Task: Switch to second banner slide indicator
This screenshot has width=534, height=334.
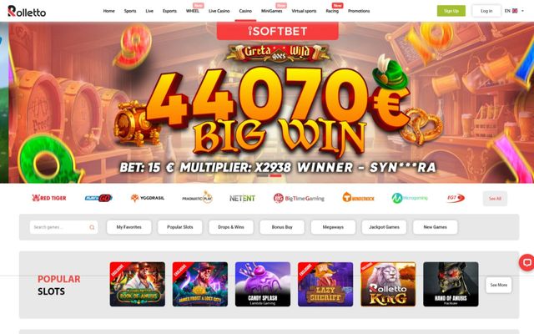Action: tap(275, 176)
